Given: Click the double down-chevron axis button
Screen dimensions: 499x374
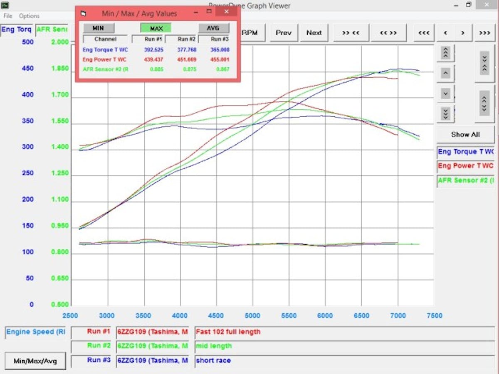Looking at the screenshot, I should [x=445, y=113].
